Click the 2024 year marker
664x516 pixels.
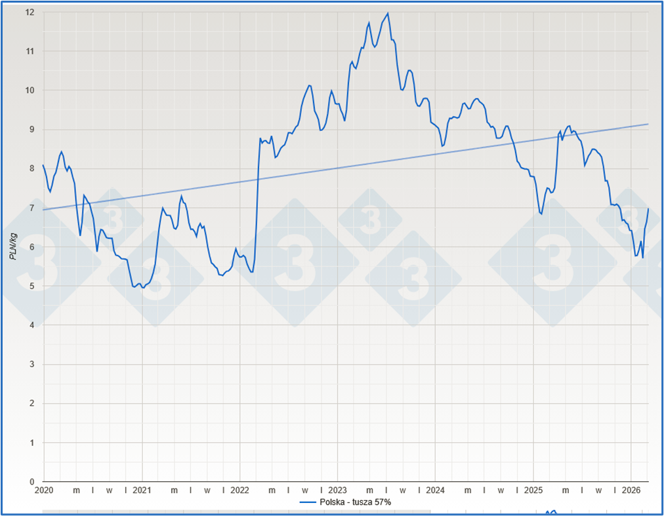coord(435,490)
